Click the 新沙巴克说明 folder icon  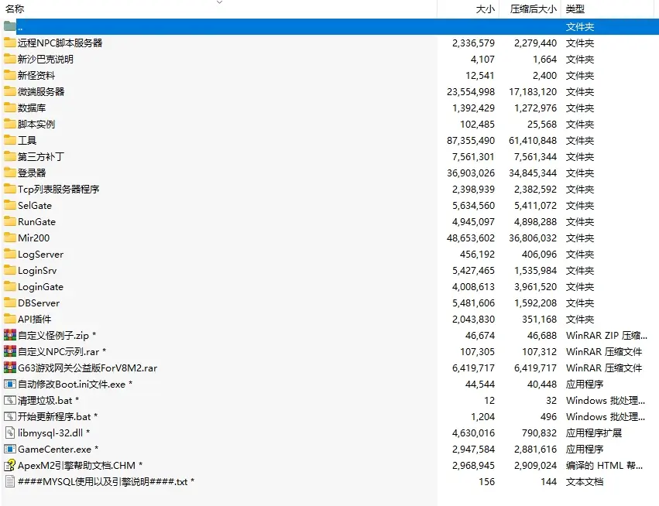point(9,59)
